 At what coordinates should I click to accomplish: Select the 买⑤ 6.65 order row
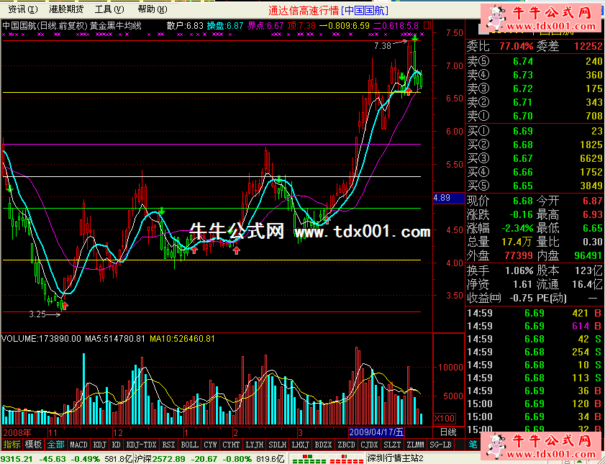tap(535, 186)
